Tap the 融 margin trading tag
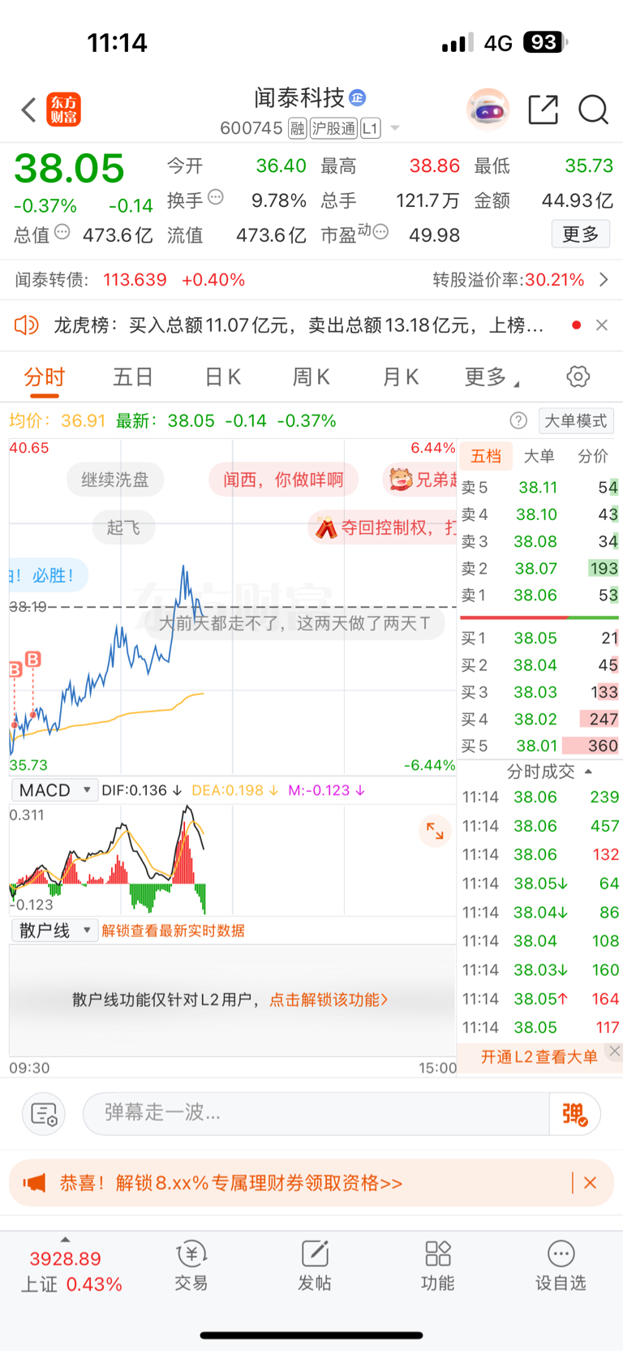This screenshot has height=1351, width=623. pos(297,128)
